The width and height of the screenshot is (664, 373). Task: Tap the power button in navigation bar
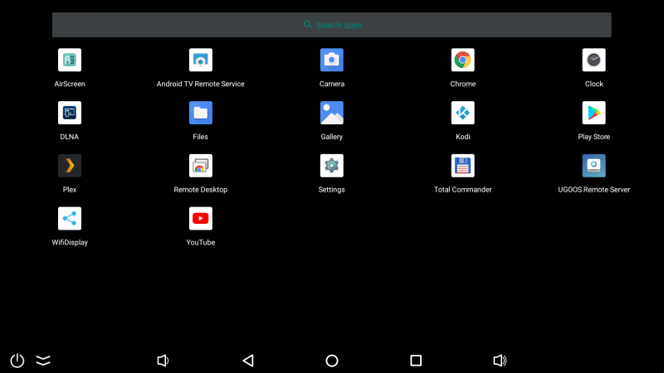pyautogui.click(x=17, y=361)
